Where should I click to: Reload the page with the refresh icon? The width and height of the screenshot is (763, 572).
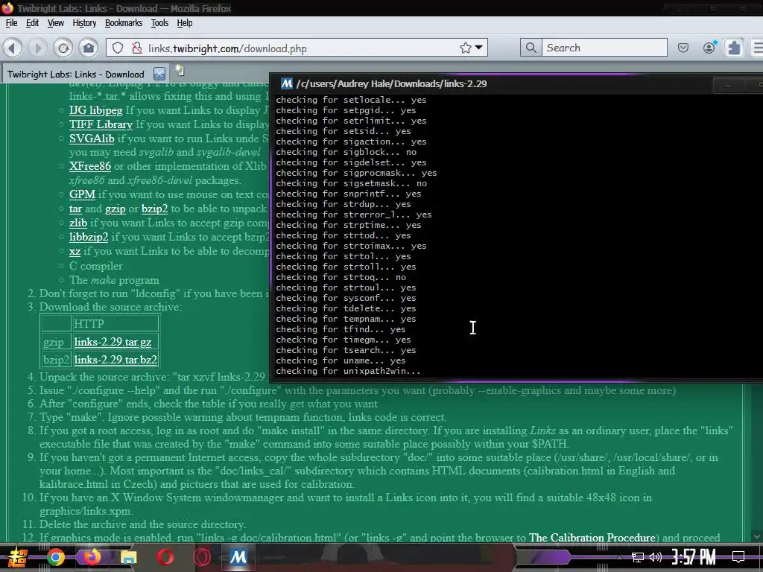coord(63,48)
